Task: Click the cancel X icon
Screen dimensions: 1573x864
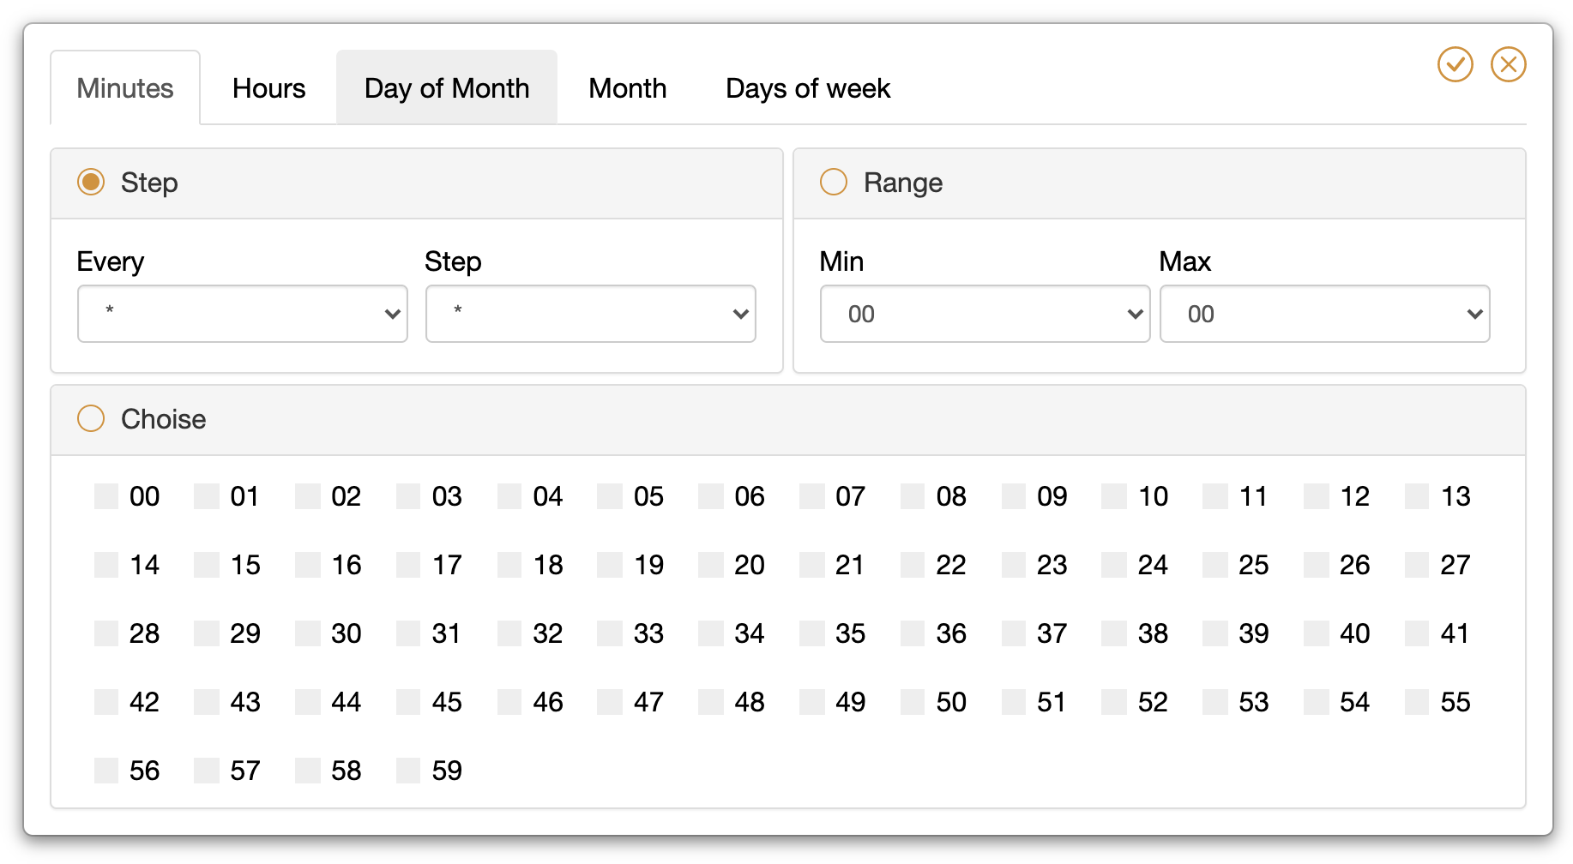Action: [1508, 64]
